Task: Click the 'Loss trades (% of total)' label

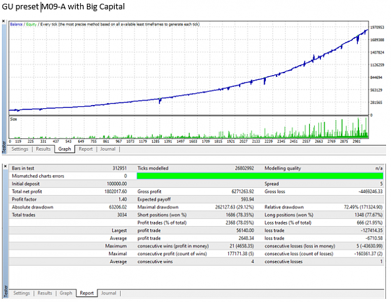Action: (288, 223)
